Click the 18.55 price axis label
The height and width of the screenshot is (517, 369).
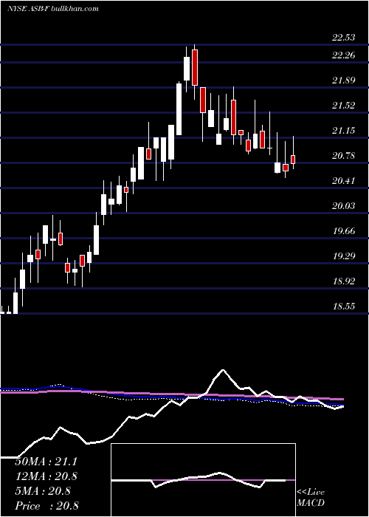pyautogui.click(x=344, y=307)
